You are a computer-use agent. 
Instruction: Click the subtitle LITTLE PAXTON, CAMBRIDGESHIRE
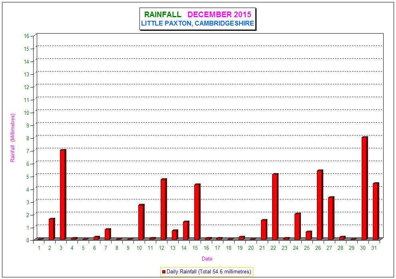(x=197, y=23)
